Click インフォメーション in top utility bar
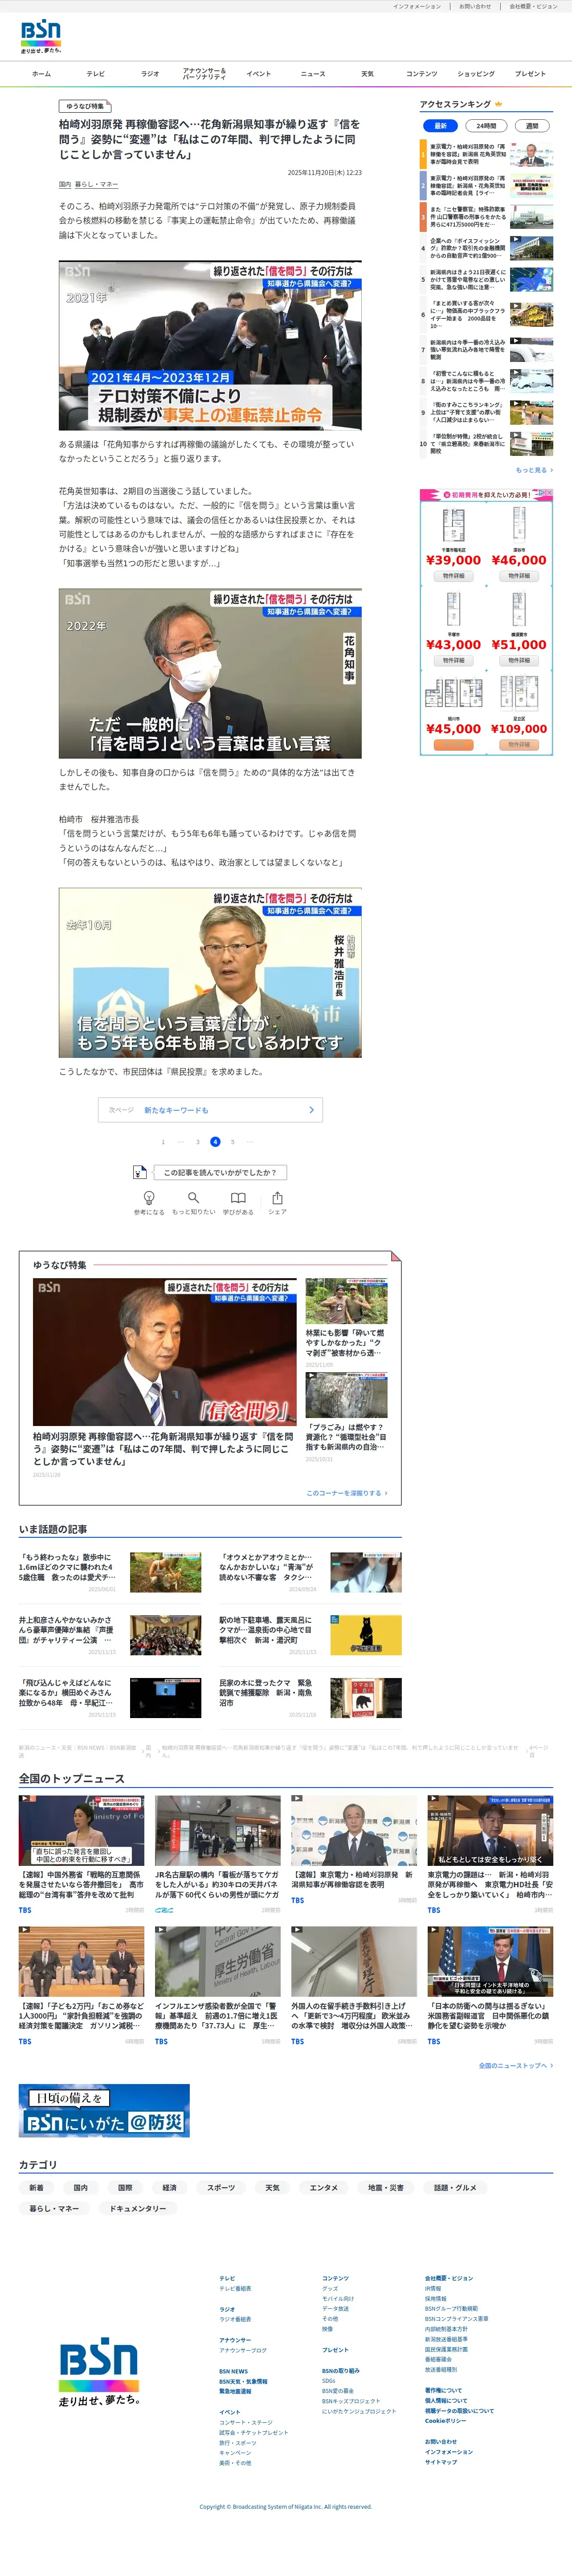Image resolution: width=572 pixels, height=2576 pixels. tap(416, 6)
